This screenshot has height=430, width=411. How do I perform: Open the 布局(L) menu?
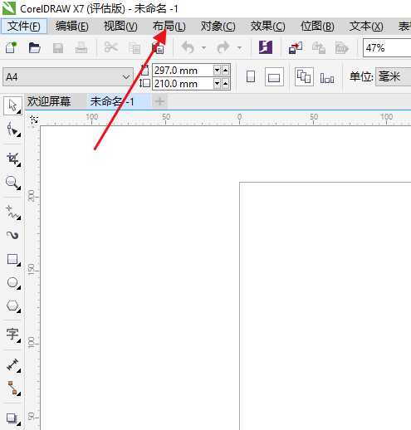[x=169, y=27]
